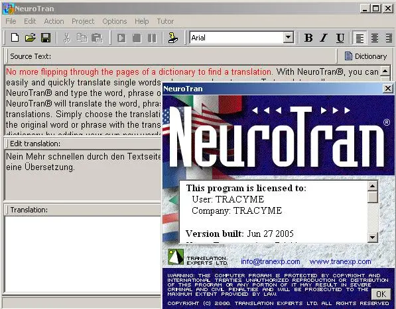Click the Edit translation panel label
The image size is (396, 309).
[35, 144]
